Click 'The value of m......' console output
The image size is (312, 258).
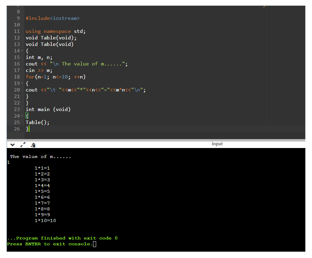point(40,157)
